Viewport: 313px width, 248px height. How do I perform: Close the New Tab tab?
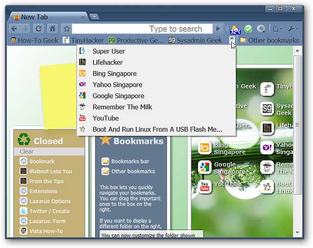(83, 18)
